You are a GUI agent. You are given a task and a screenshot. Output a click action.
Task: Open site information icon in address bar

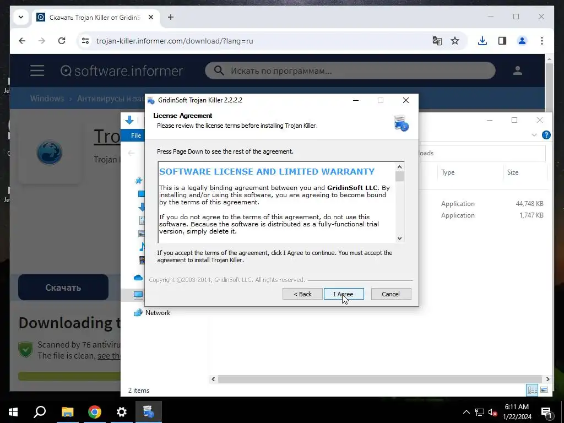pyautogui.click(x=85, y=41)
